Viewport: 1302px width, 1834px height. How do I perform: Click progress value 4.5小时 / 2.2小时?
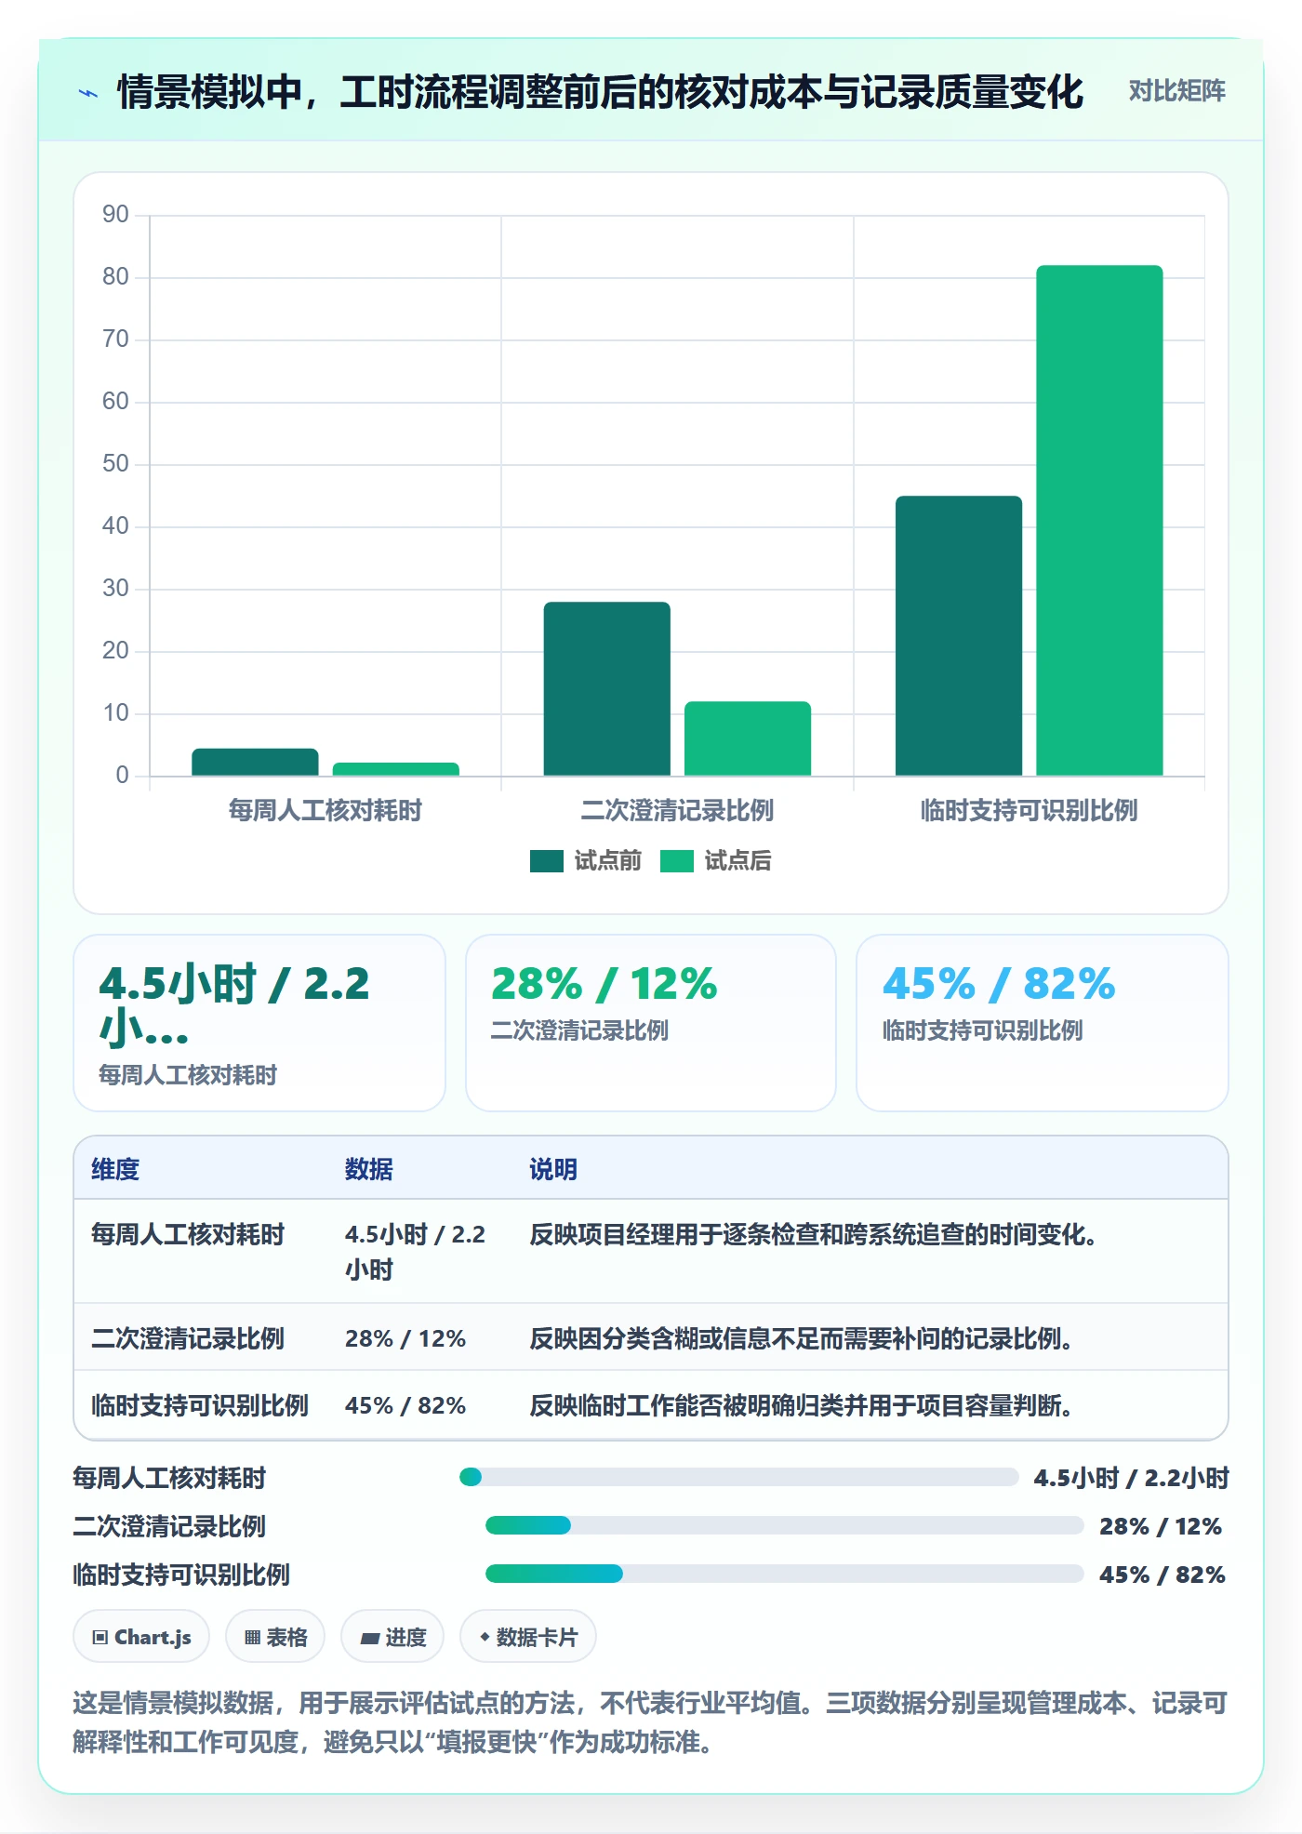point(1132,1477)
